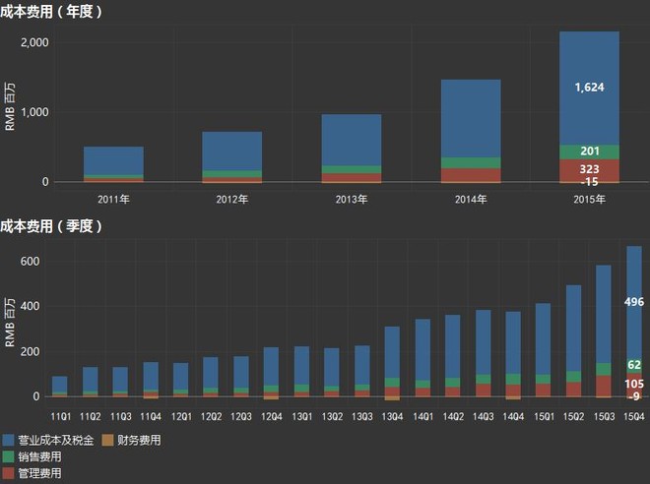Click the 62 green segment of 15Q4
This screenshot has height=484, width=650.
[634, 365]
